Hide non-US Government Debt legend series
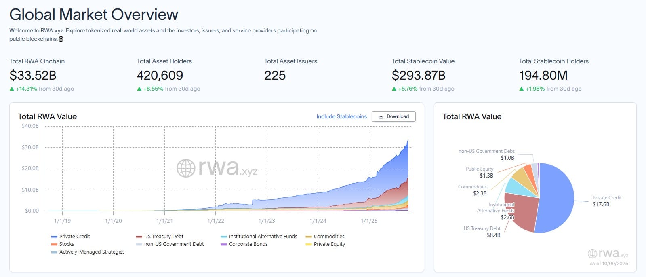This screenshot has width=646, height=277. pos(174,244)
